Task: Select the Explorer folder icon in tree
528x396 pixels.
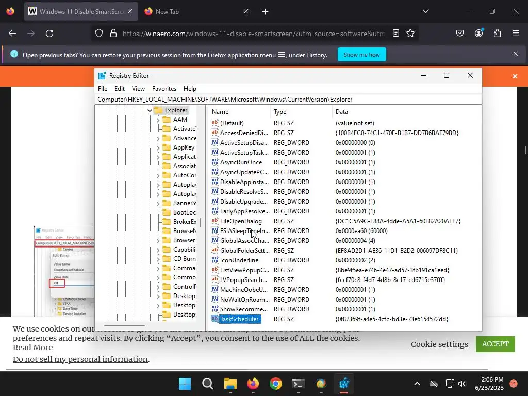Action: 158,110
